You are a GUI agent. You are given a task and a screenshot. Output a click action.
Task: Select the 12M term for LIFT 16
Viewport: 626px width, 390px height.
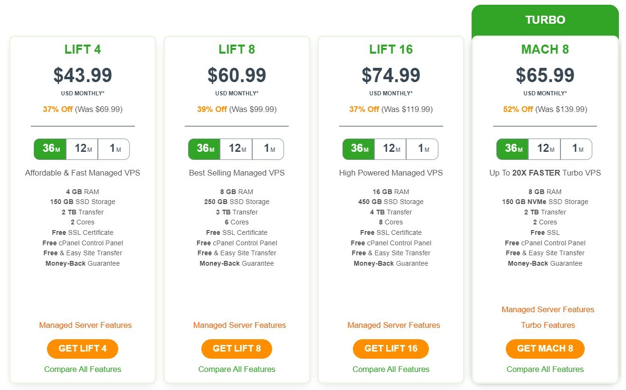(x=390, y=149)
